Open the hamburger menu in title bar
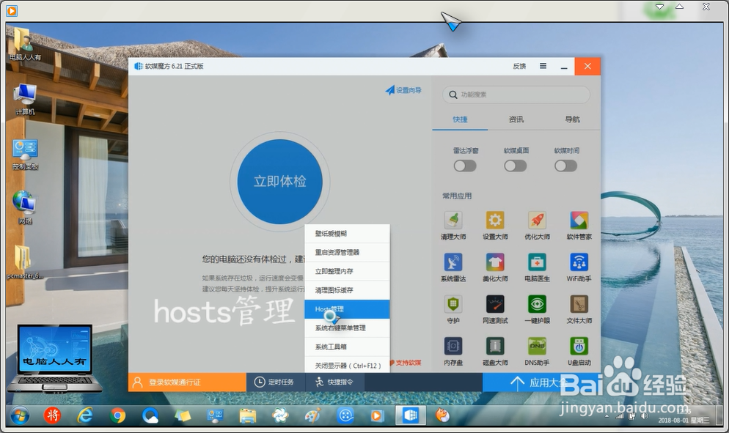Screen dimensions: 729x433 (543, 66)
